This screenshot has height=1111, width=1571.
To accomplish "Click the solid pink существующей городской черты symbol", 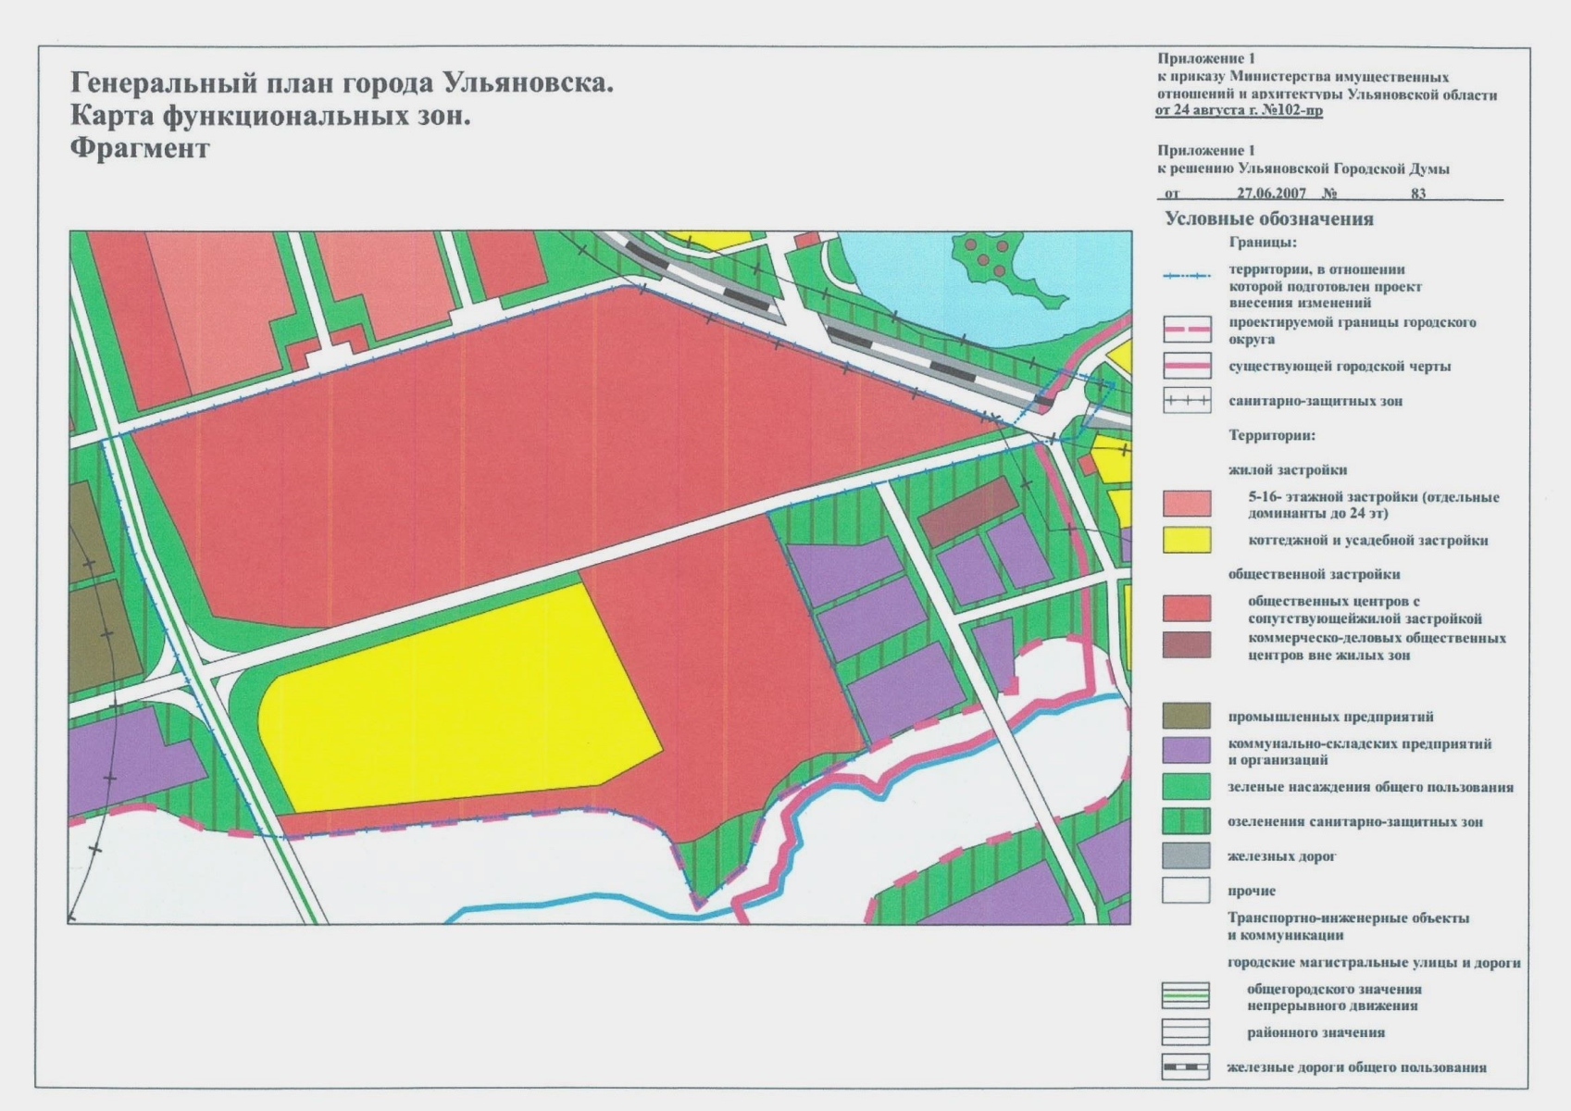I will pyautogui.click(x=1186, y=366).
